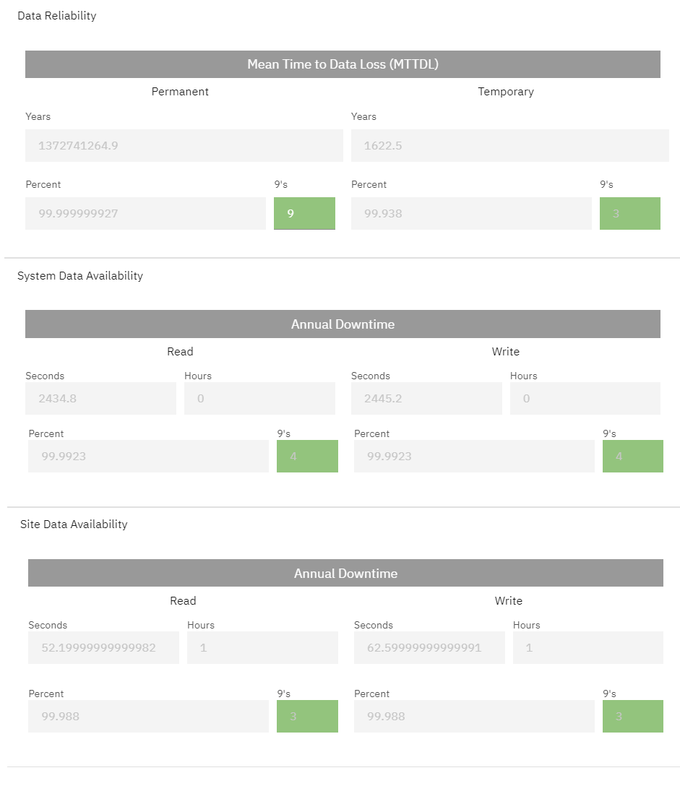This screenshot has width=680, height=812.
Task: Click the Permanent MTTDL Years field
Action: click(x=184, y=145)
